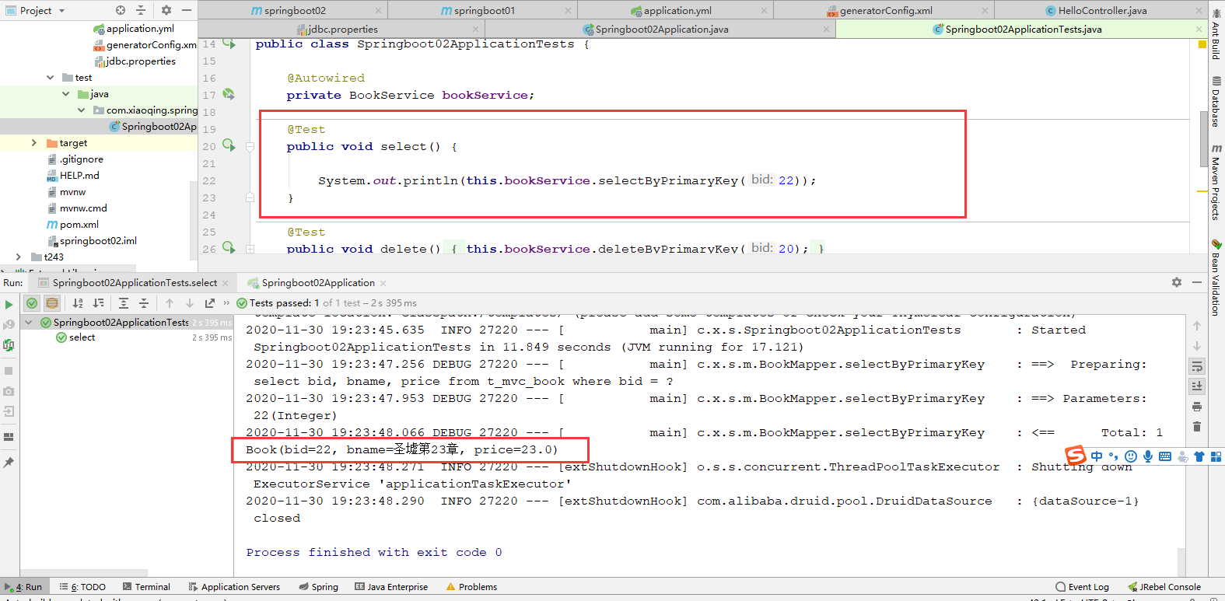Collapse the com.xiaoqing.spring package
Screen dimensions: 1225x601
click(x=81, y=110)
